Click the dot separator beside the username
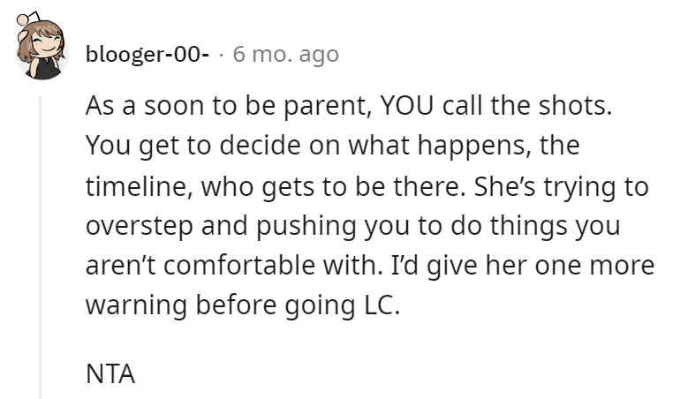The width and height of the screenshot is (673, 399). click(221, 55)
